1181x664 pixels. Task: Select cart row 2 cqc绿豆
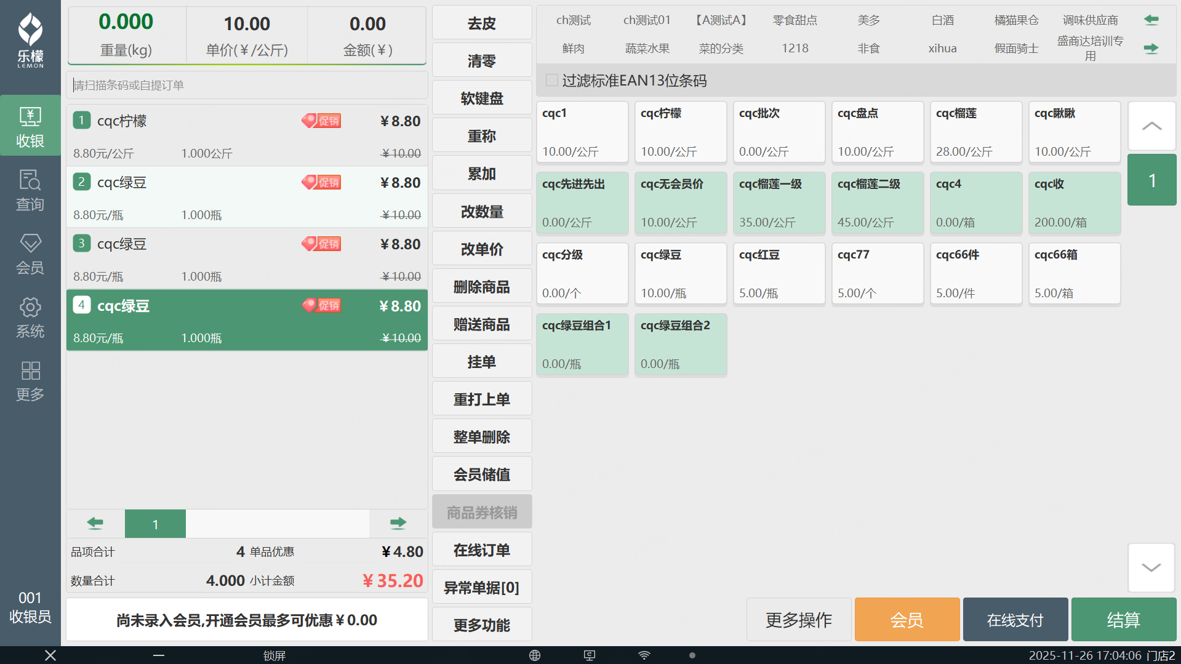coord(247,197)
